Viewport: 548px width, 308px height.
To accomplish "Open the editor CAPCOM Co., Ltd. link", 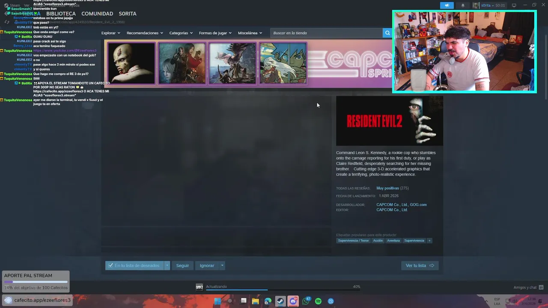I will (x=392, y=210).
